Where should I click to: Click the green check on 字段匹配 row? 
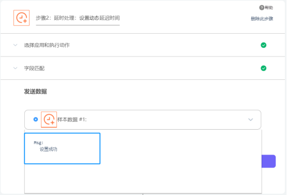(x=263, y=68)
